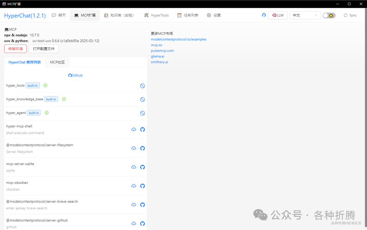Open mcp-obsidian GitHub icon
Viewport: 367px width, 230px height.
pos(142,186)
